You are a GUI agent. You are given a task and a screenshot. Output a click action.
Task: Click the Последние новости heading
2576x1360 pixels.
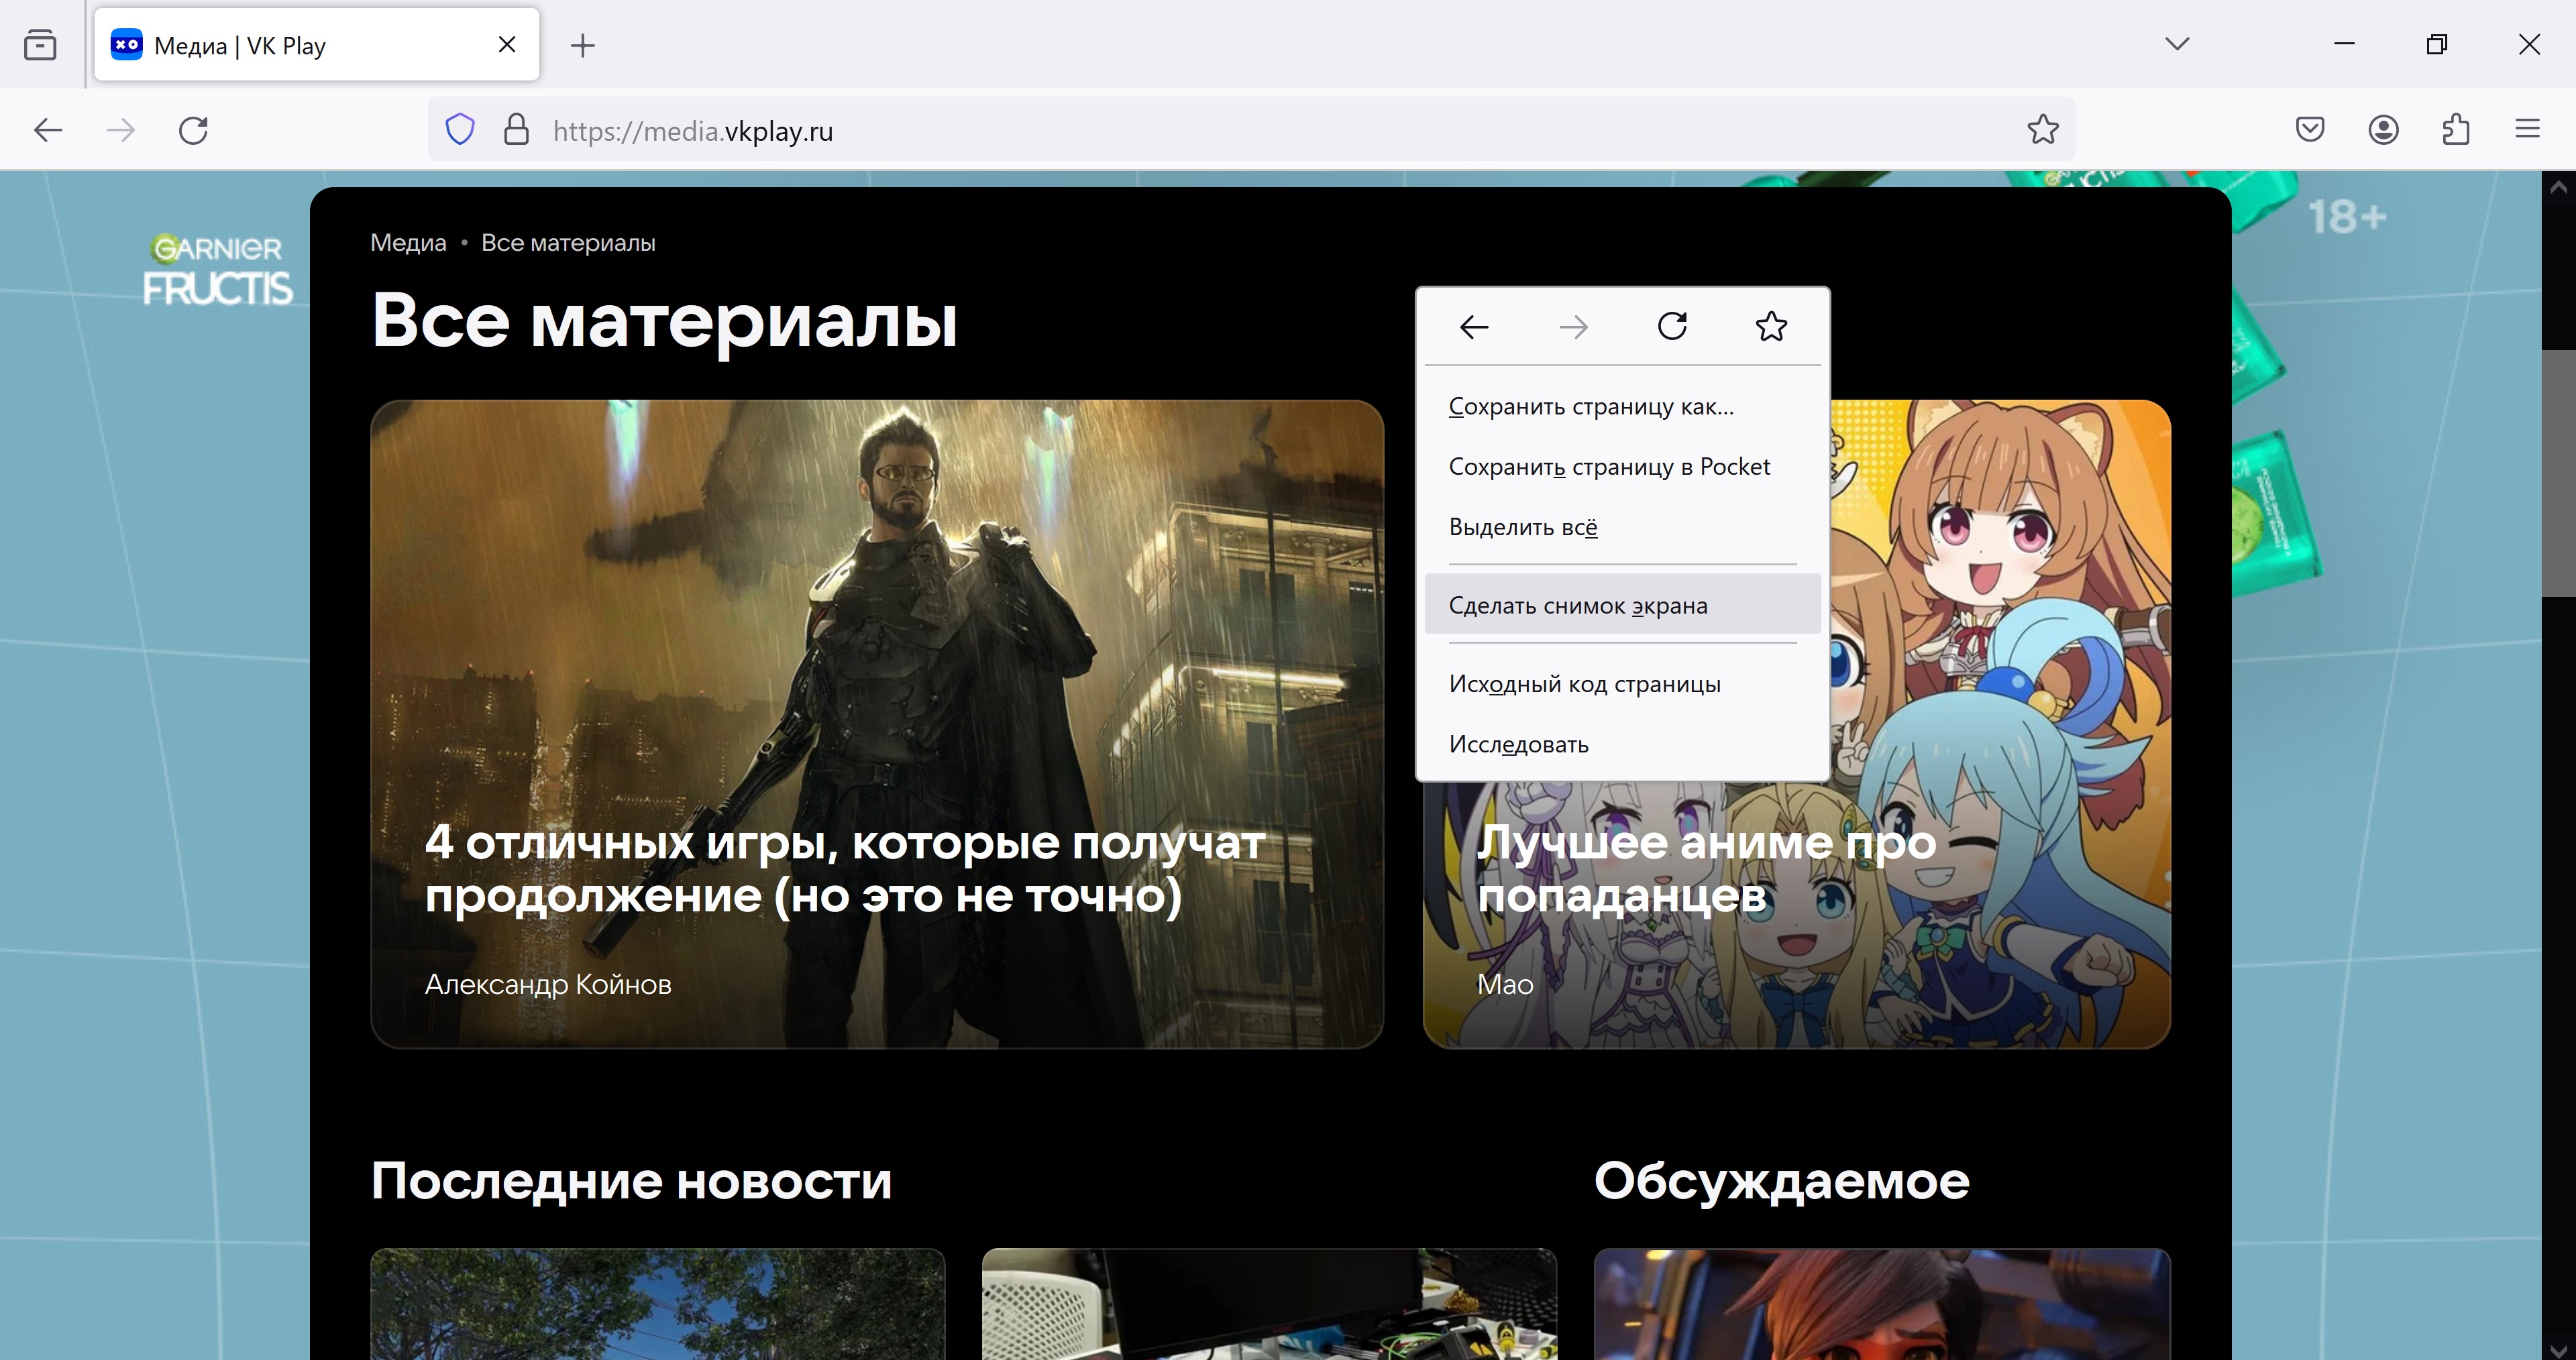(x=631, y=1181)
